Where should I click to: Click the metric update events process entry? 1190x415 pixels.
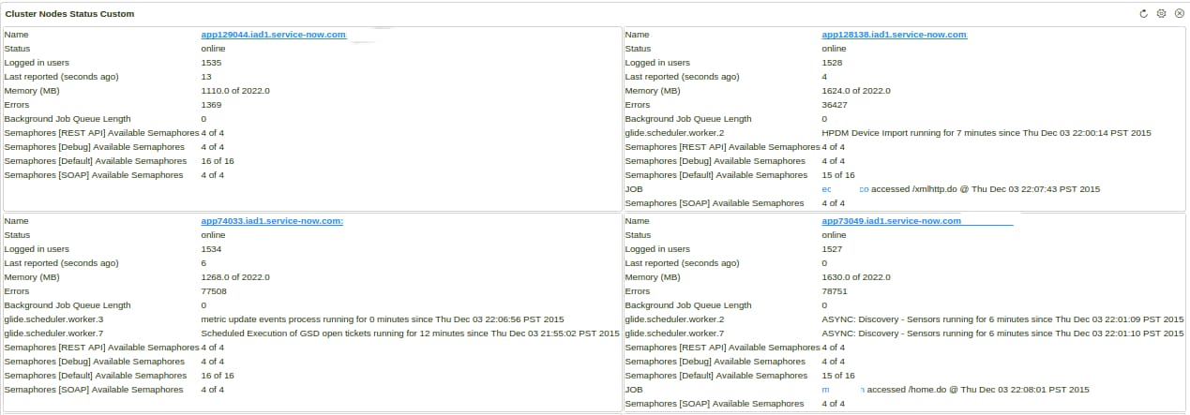pyautogui.click(x=383, y=319)
